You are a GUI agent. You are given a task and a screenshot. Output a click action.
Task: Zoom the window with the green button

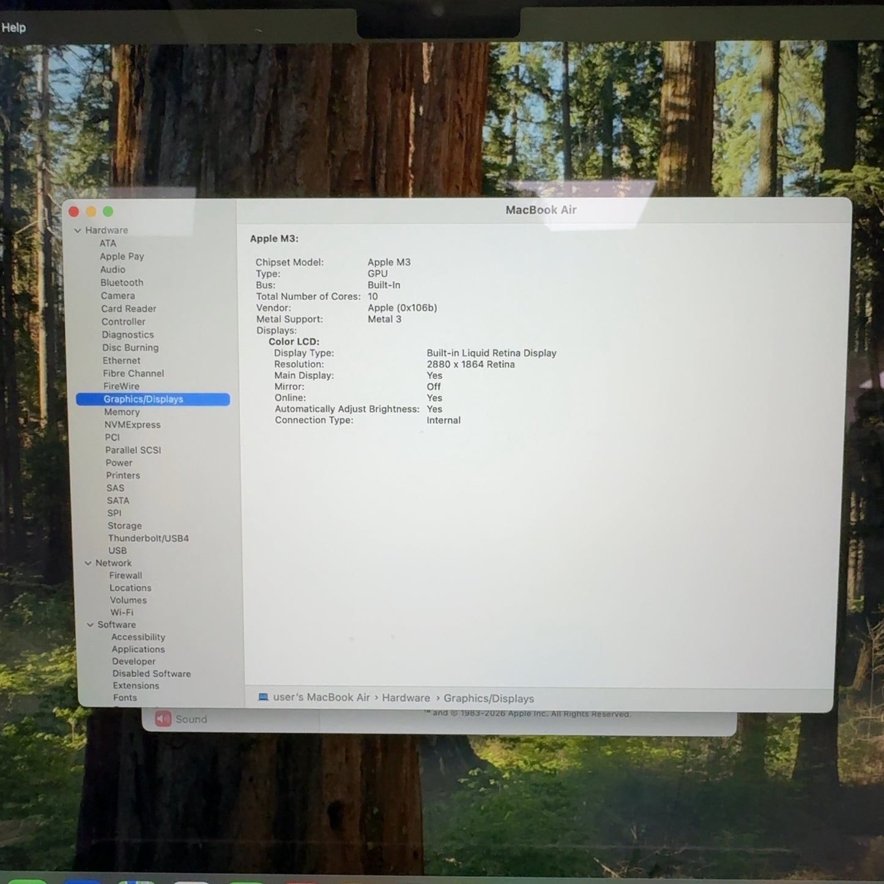(108, 212)
